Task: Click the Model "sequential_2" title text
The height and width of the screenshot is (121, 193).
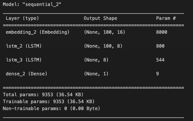Action: (x=32, y=4)
